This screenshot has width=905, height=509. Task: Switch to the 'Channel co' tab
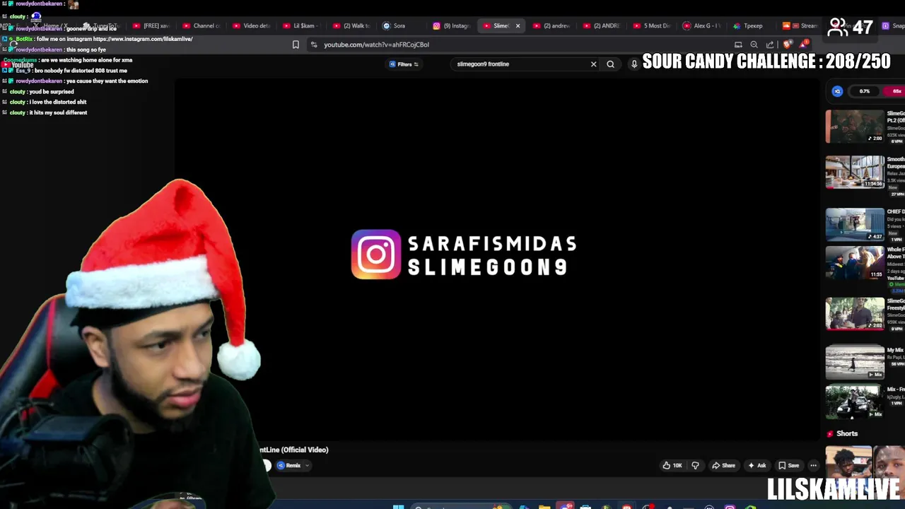tap(202, 25)
